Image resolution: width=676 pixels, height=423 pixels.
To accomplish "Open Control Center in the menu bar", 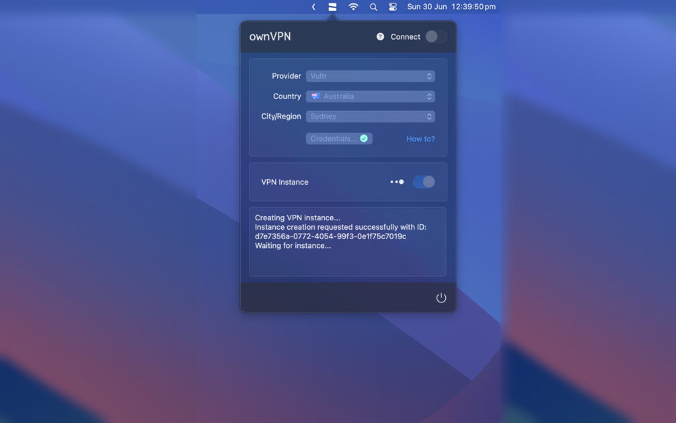I will tap(393, 7).
